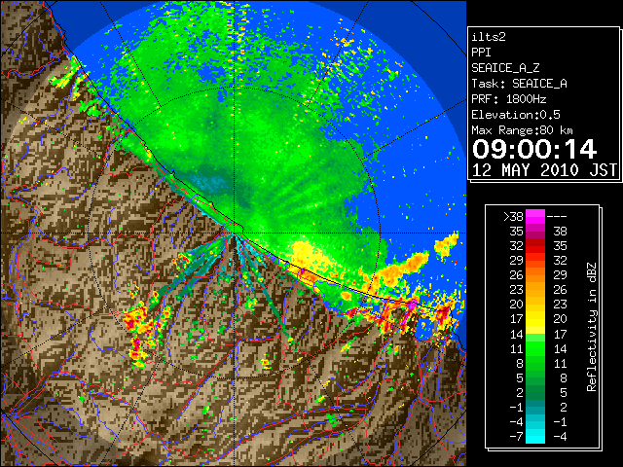
Task: Click the 'PPI' scan type text
Action: (481, 53)
